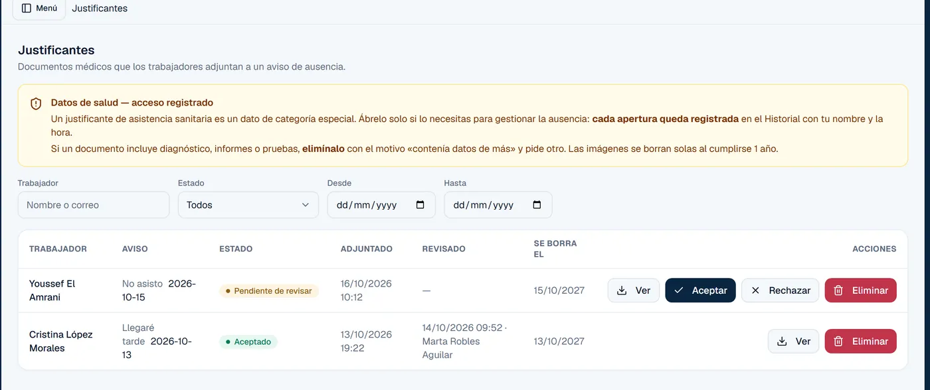Click the Justificantes page heading

click(56, 50)
